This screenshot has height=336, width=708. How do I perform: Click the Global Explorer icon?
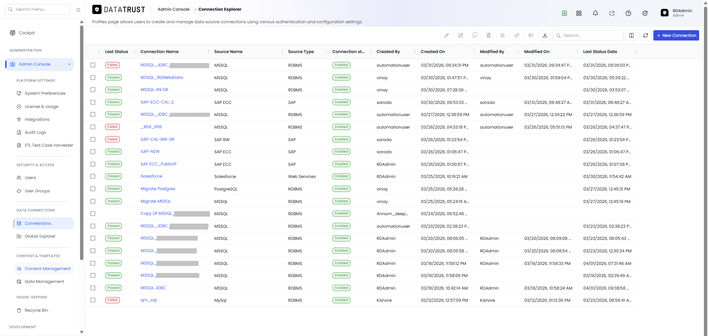(19, 236)
